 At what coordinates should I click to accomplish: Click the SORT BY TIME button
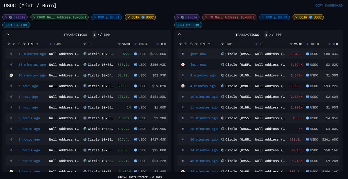(16, 25)
